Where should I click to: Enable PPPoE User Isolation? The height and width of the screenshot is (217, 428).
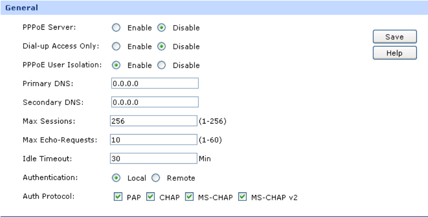point(116,65)
